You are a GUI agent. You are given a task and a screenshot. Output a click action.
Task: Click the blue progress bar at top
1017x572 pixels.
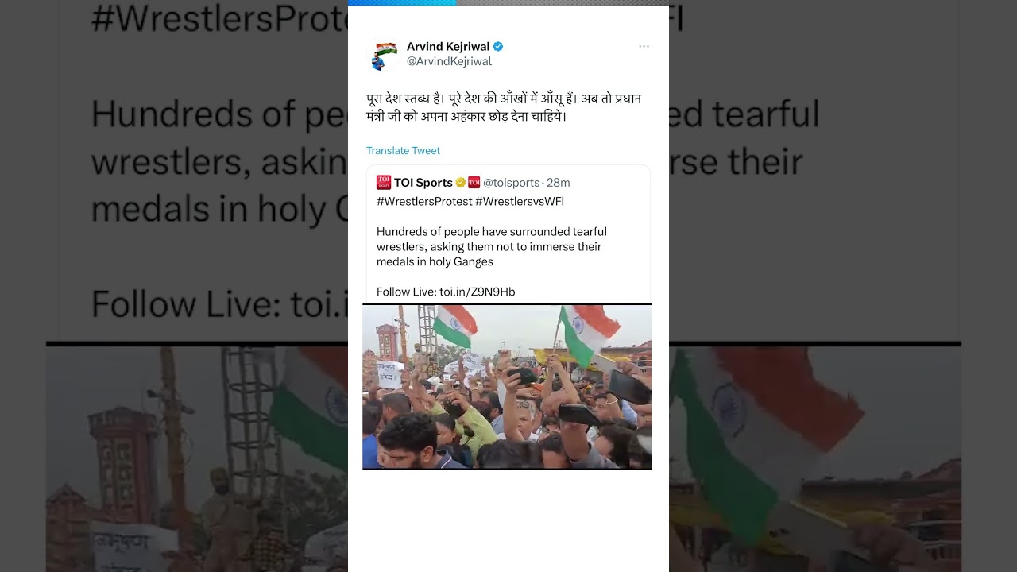click(x=402, y=2)
